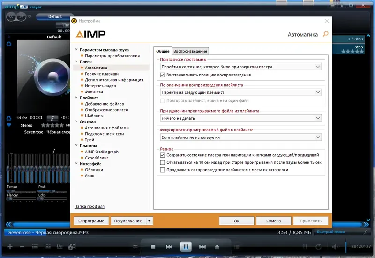Click the eject/open file icon
The height and width of the screenshot is (258, 375).
217,247
